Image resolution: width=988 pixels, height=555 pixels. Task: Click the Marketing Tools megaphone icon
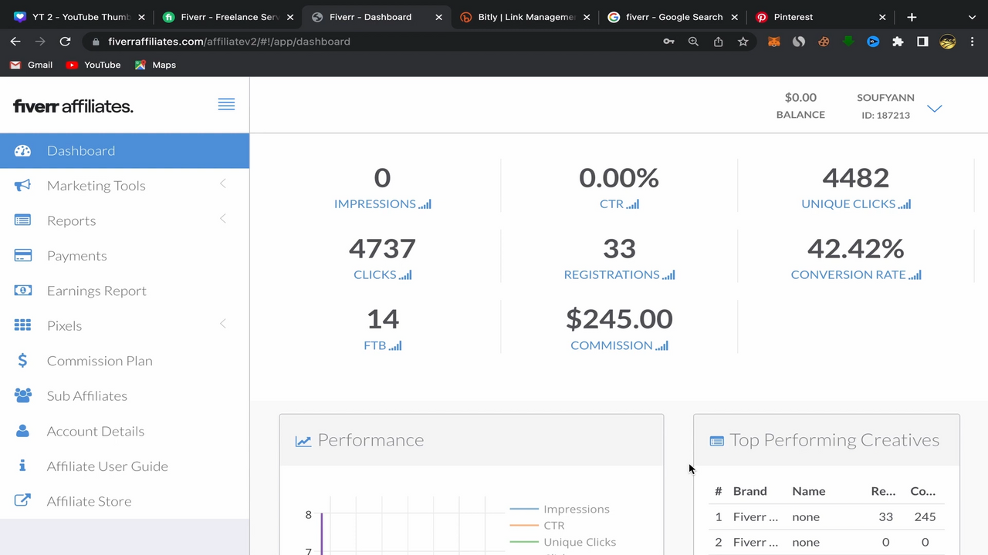click(22, 186)
